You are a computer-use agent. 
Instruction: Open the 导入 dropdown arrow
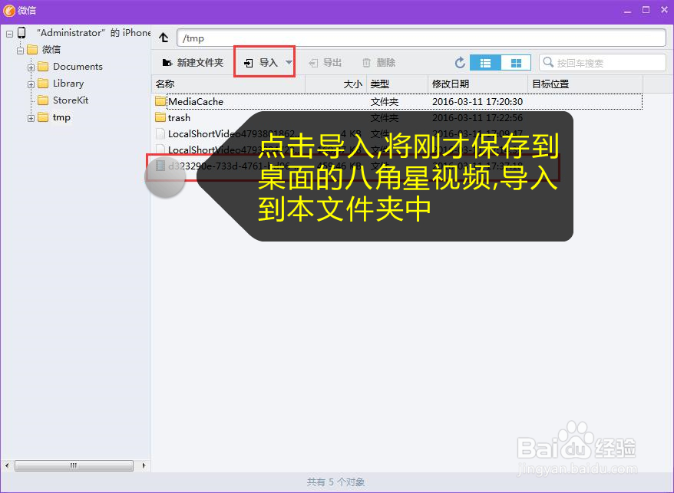point(289,63)
